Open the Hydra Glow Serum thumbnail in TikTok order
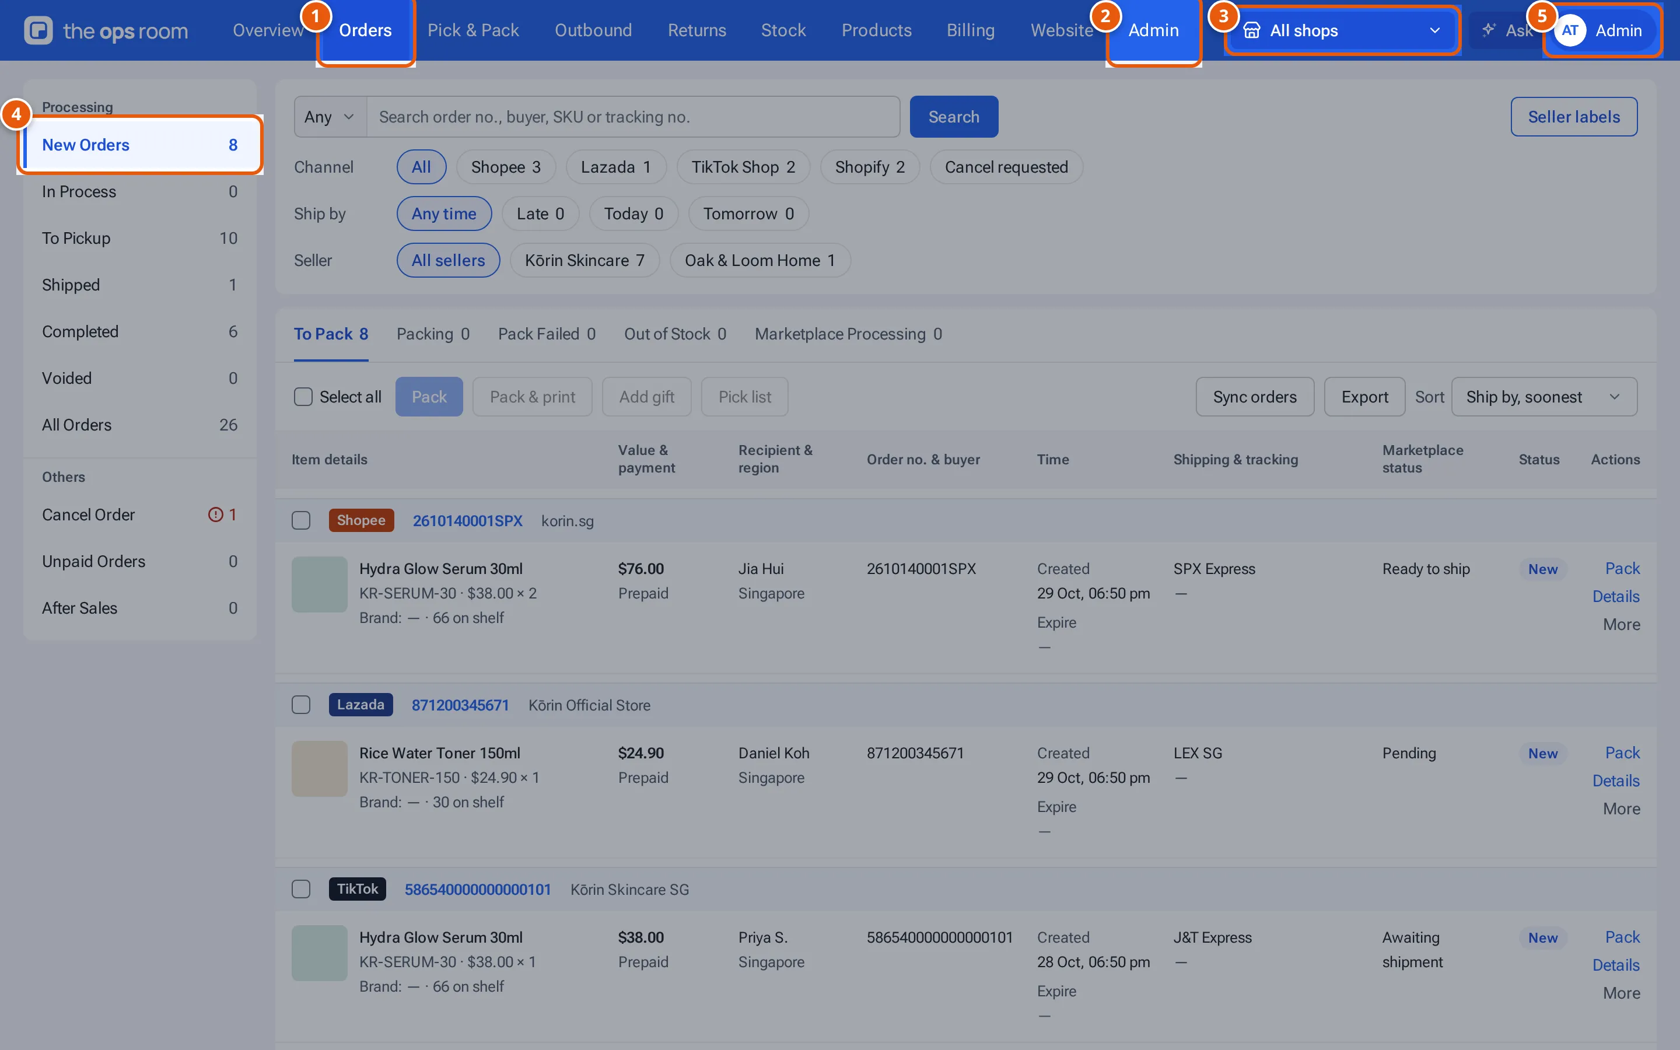The height and width of the screenshot is (1050, 1680). [x=319, y=953]
